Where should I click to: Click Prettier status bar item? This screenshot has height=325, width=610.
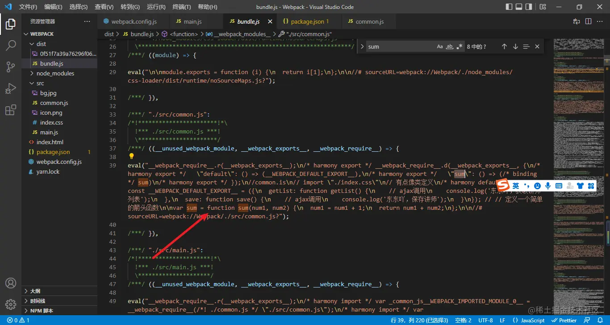564,320
